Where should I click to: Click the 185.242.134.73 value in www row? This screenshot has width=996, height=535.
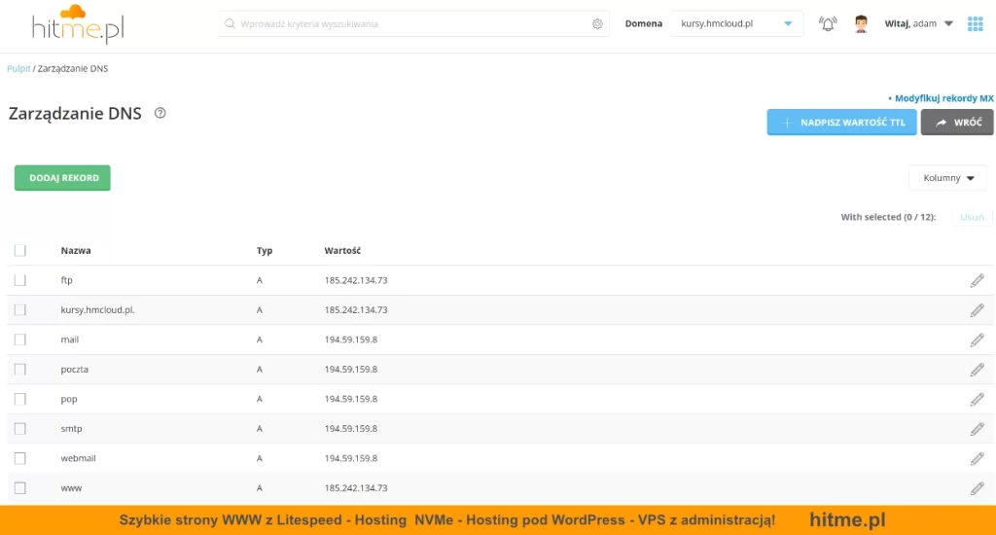[x=356, y=488]
